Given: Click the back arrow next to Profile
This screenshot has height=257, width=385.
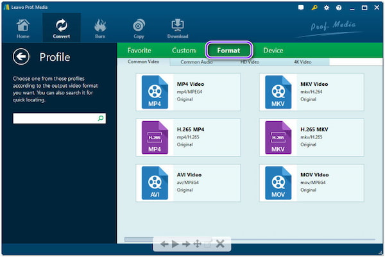Looking at the screenshot, I should [21, 56].
